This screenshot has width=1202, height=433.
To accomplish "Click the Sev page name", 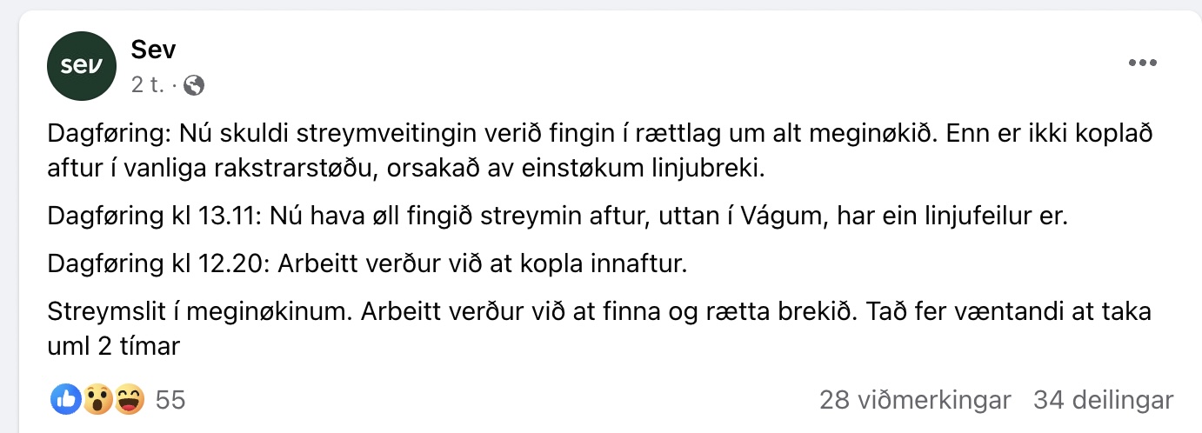I will coord(153,50).
